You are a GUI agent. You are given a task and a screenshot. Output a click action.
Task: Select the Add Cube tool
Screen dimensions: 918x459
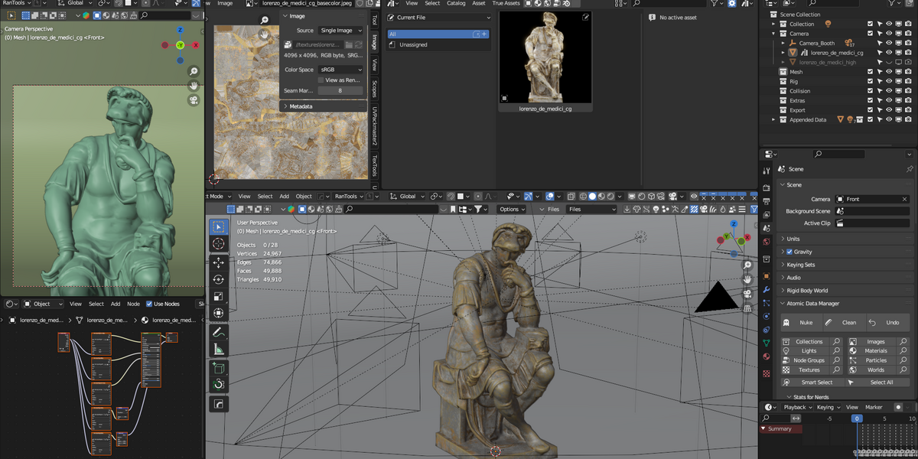tap(219, 368)
